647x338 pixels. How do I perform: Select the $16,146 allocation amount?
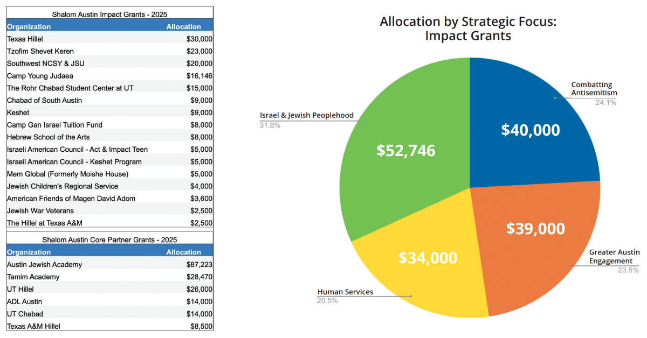[199, 76]
